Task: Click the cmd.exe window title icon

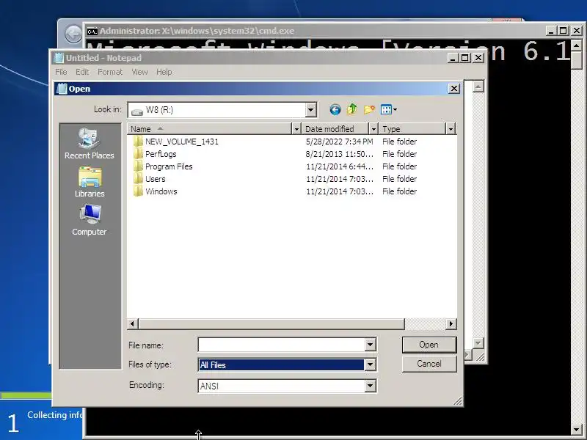Action: point(92,31)
